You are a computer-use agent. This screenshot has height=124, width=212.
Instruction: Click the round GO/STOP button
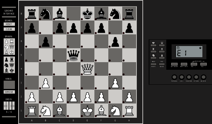click(x=203, y=77)
